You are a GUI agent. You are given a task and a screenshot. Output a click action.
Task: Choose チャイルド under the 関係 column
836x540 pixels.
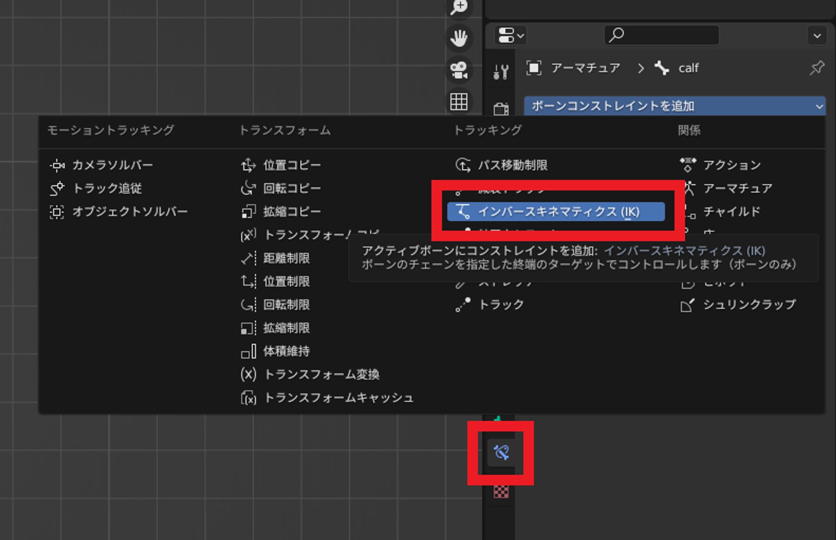(732, 212)
